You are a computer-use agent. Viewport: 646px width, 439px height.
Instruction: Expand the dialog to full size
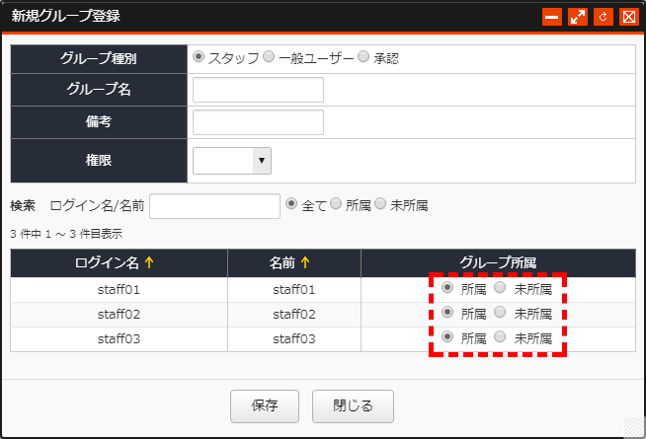coord(578,17)
